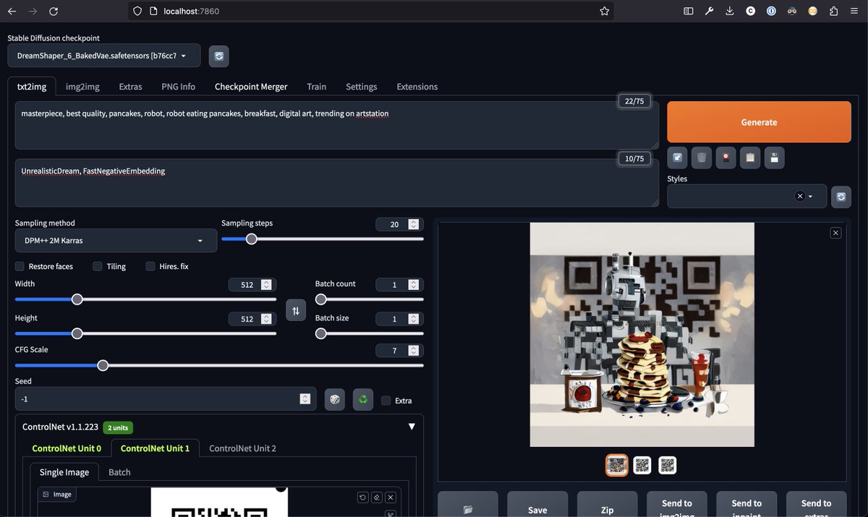Remove the ControlNet input image
The height and width of the screenshot is (517, 868).
coord(390,497)
